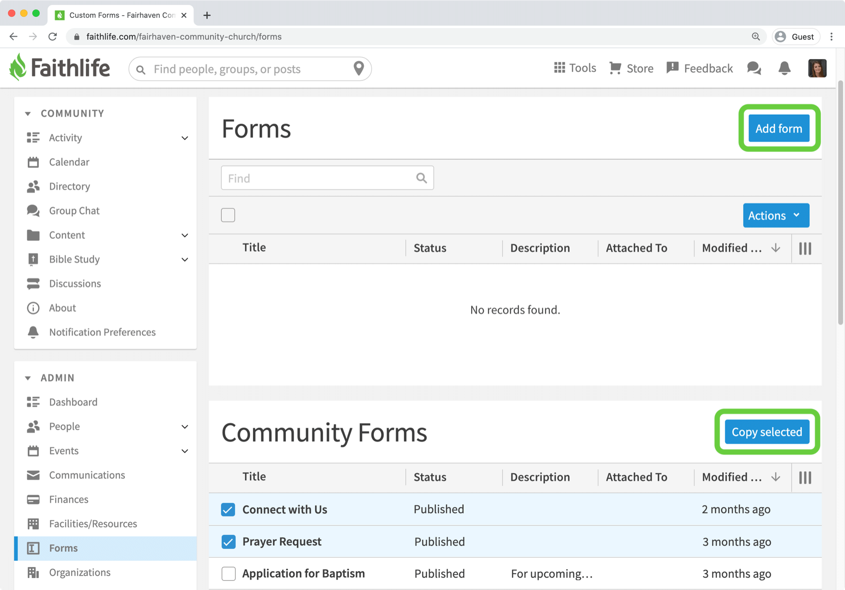Click the Add form button

(x=779, y=128)
